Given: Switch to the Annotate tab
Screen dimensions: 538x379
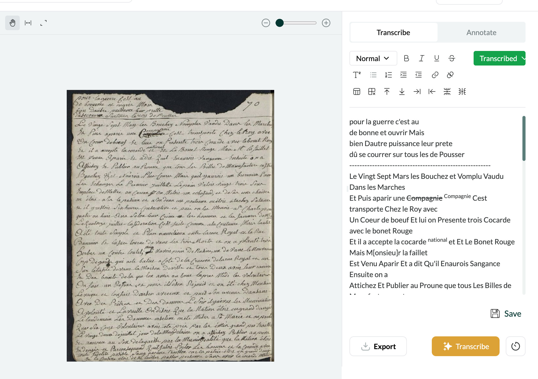Looking at the screenshot, I should (x=481, y=32).
